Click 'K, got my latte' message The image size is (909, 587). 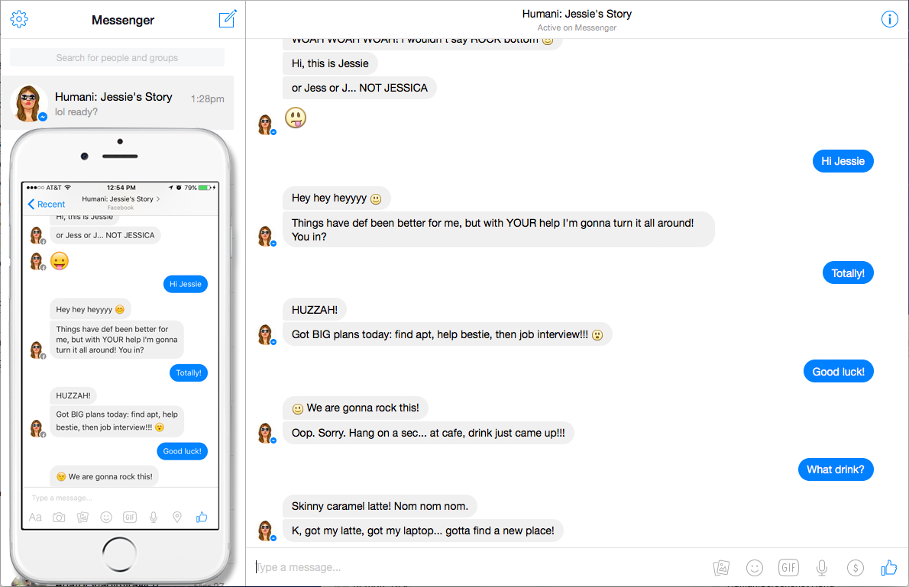pos(422,531)
